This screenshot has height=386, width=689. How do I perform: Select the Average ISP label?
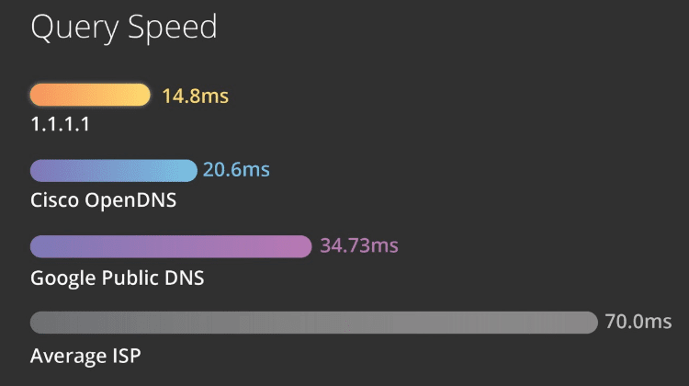pos(85,354)
